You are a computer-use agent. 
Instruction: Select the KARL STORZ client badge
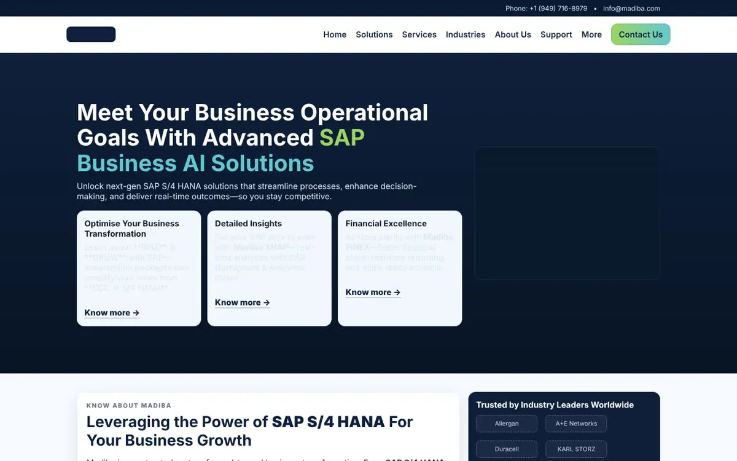[576, 449]
